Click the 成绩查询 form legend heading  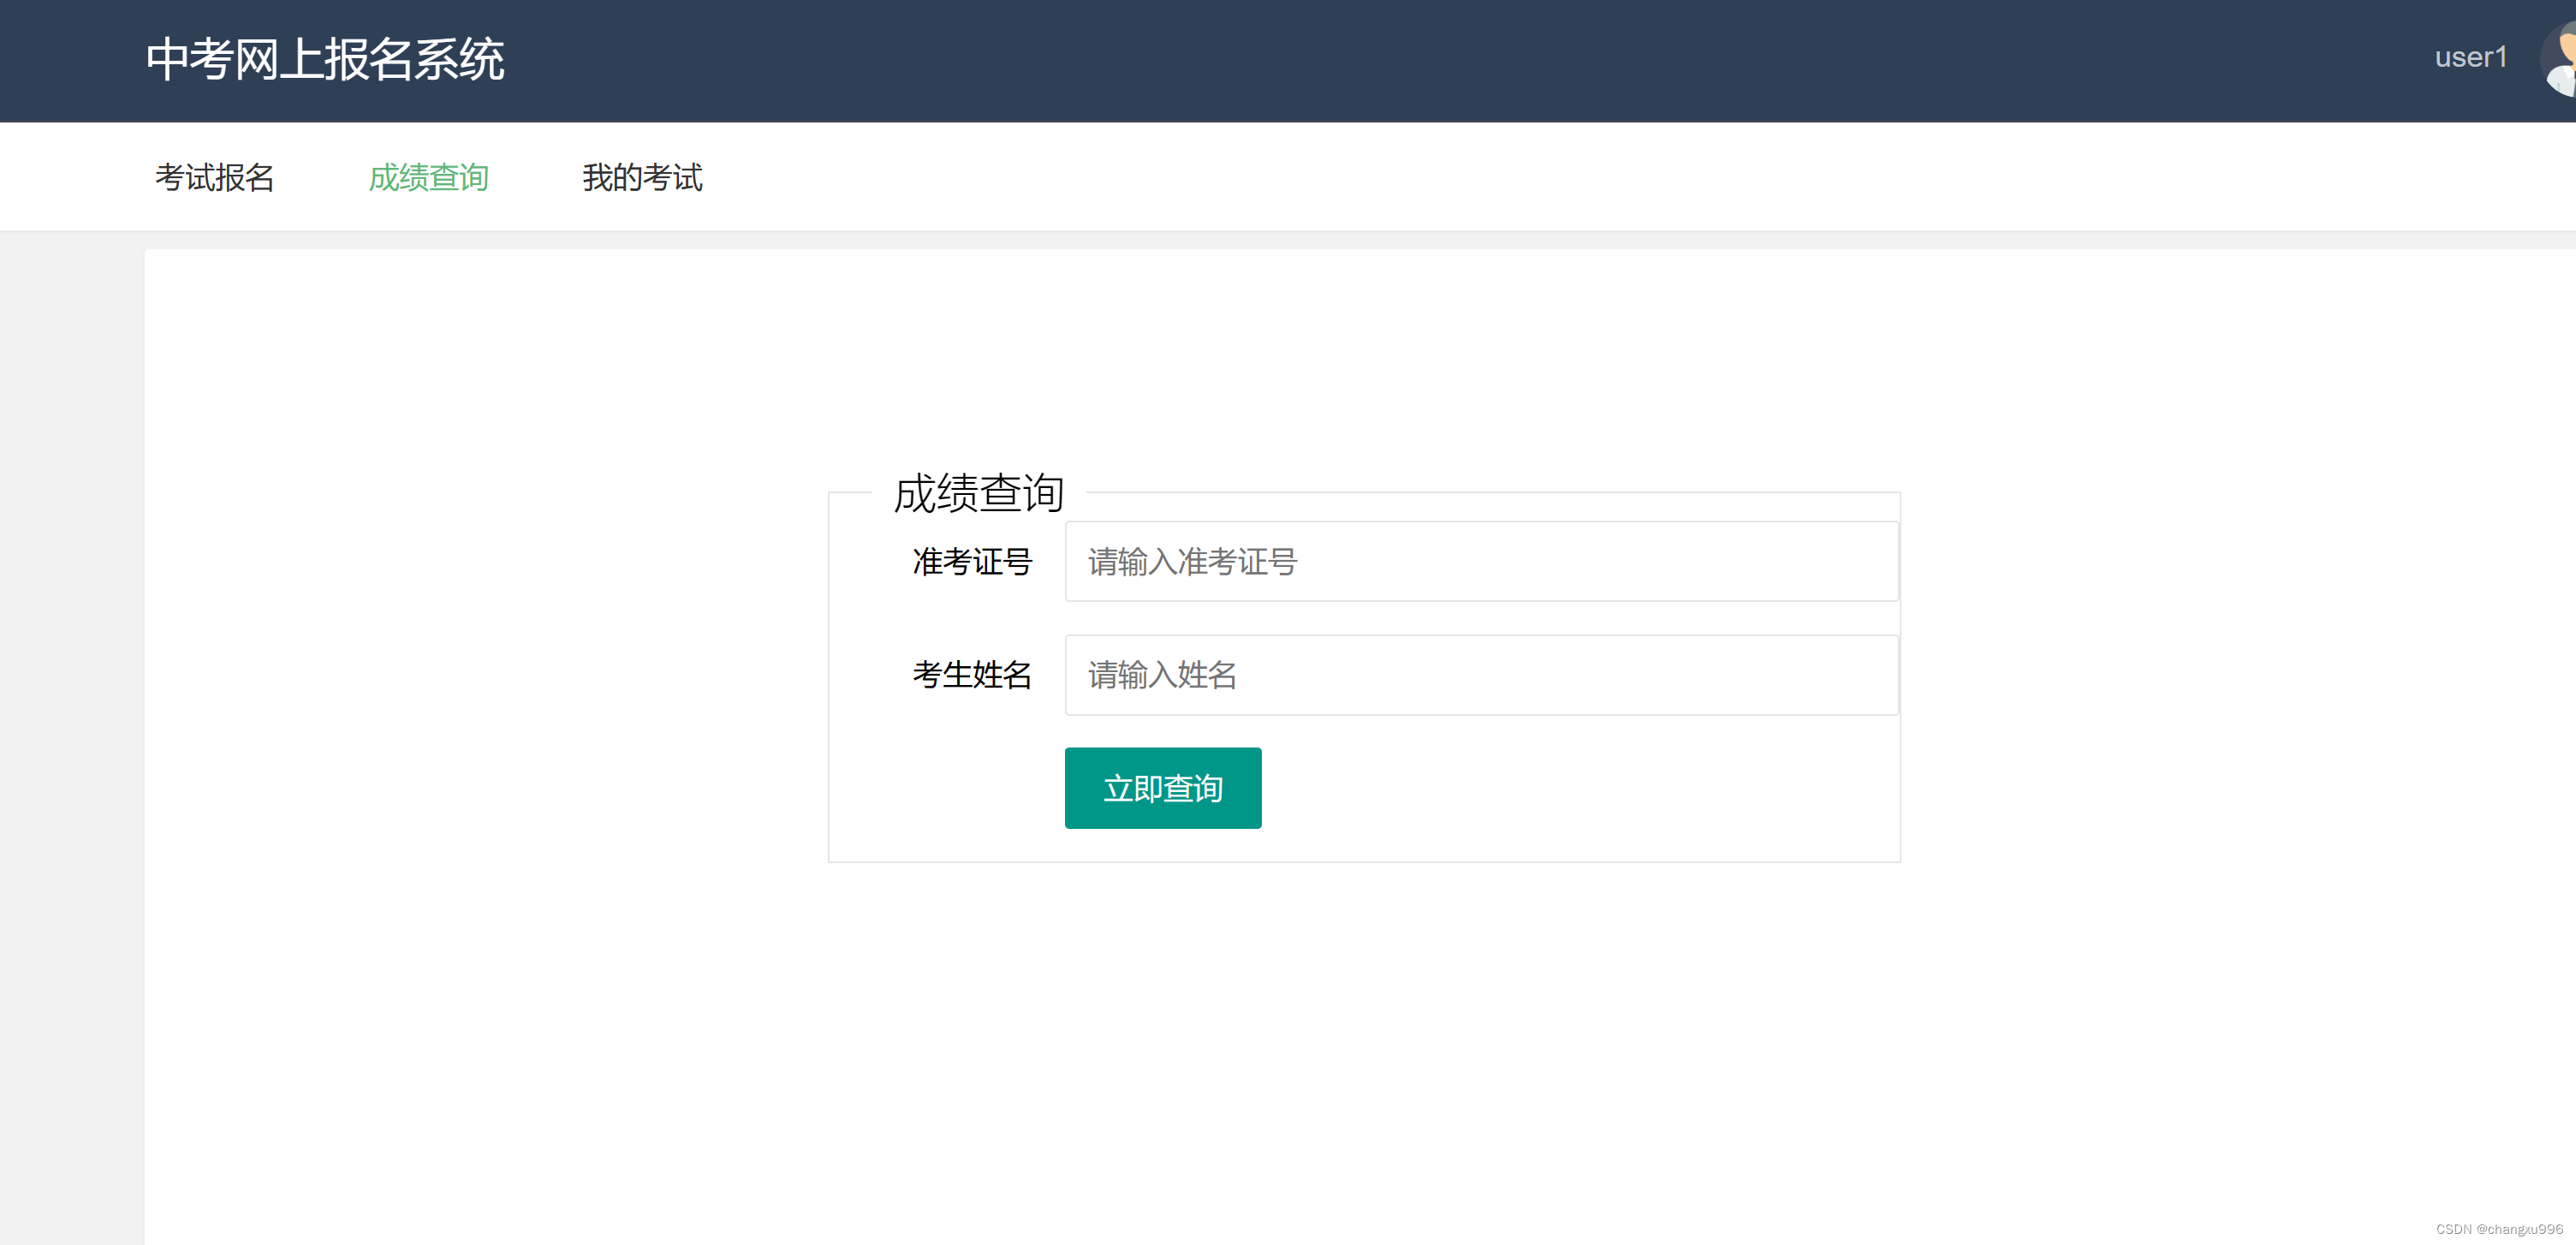(978, 493)
